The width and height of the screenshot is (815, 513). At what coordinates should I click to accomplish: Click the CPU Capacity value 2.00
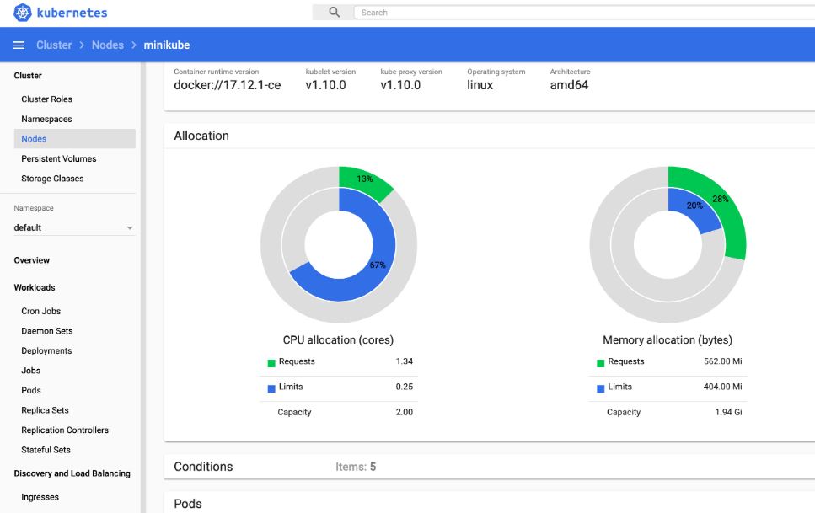click(405, 412)
